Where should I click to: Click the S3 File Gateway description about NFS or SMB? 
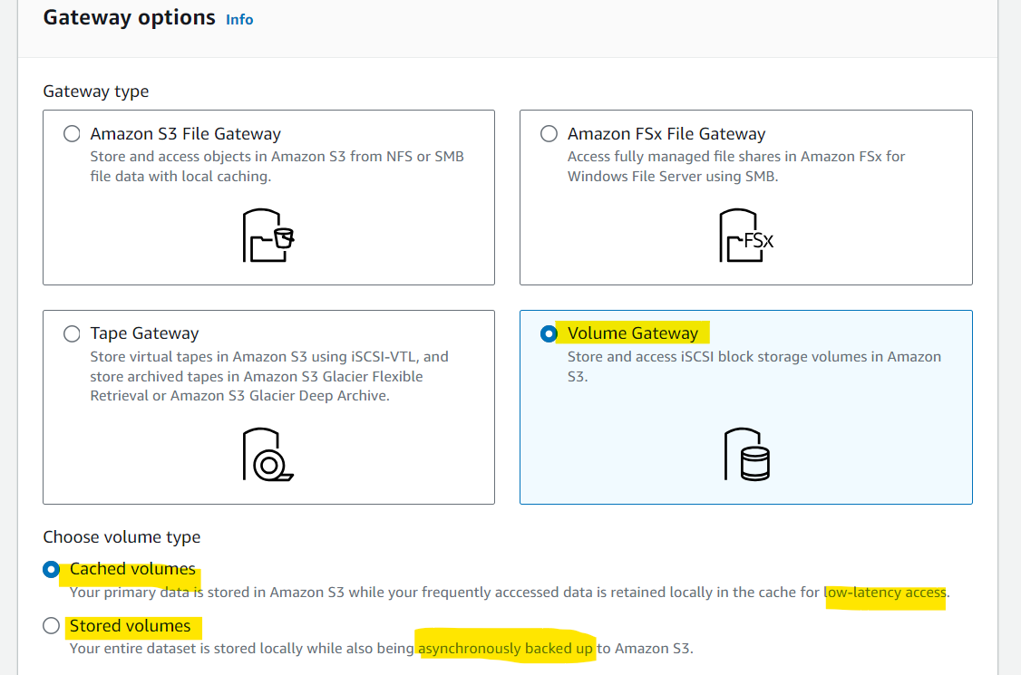coord(277,166)
